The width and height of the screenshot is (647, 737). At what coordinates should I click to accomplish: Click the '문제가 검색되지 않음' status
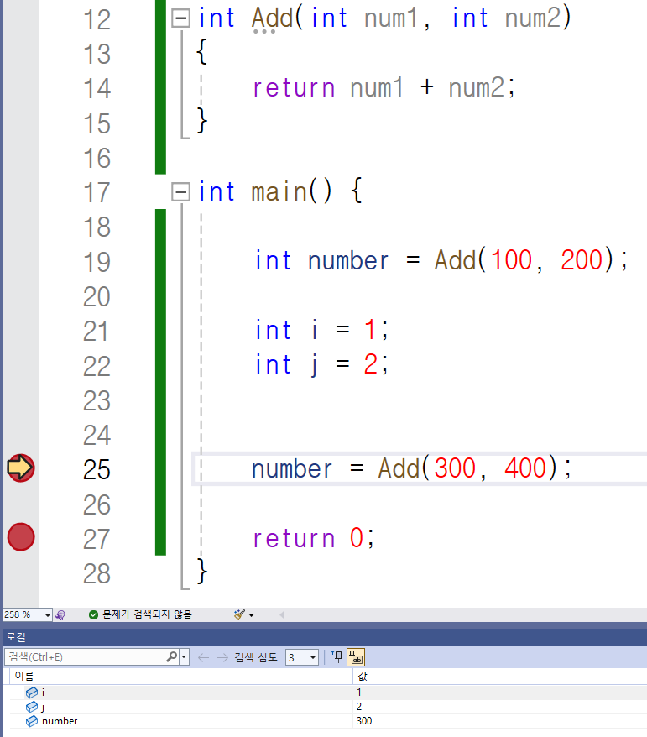[140, 614]
